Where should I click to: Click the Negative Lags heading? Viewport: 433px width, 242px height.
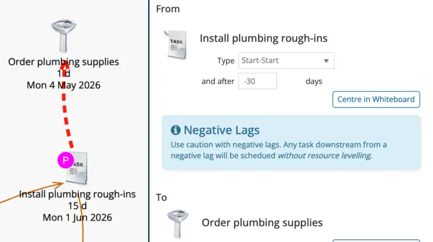(x=222, y=131)
